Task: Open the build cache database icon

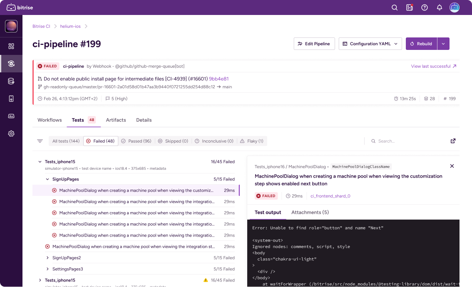Action: click(11, 81)
